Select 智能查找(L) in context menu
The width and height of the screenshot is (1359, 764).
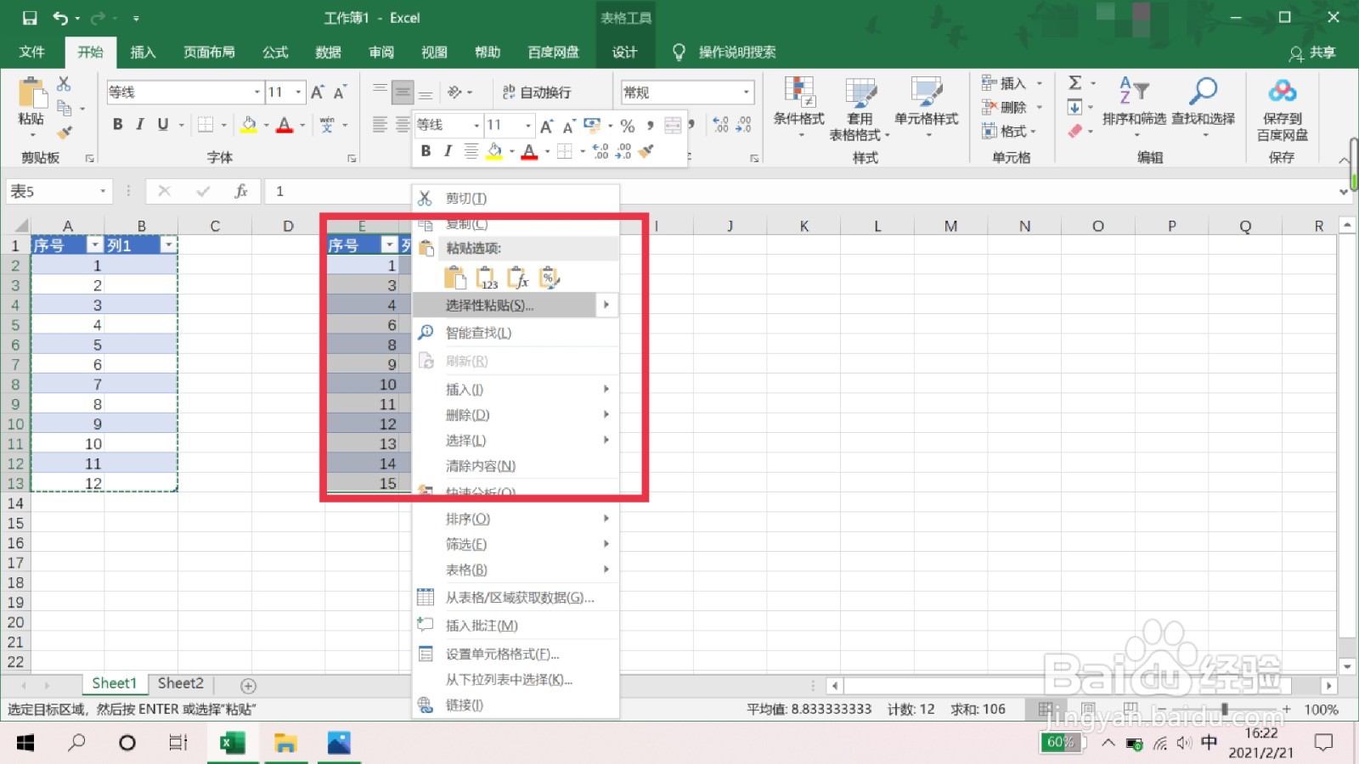click(x=516, y=333)
